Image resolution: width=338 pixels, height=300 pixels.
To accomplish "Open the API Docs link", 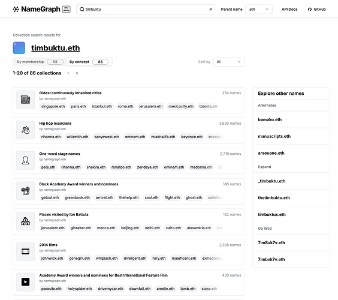I will point(289,9).
